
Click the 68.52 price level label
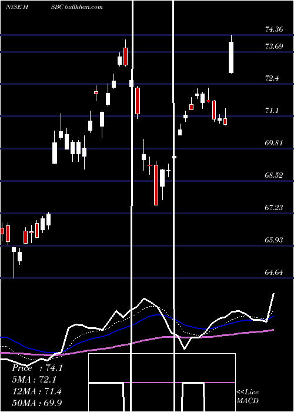[x=274, y=175]
